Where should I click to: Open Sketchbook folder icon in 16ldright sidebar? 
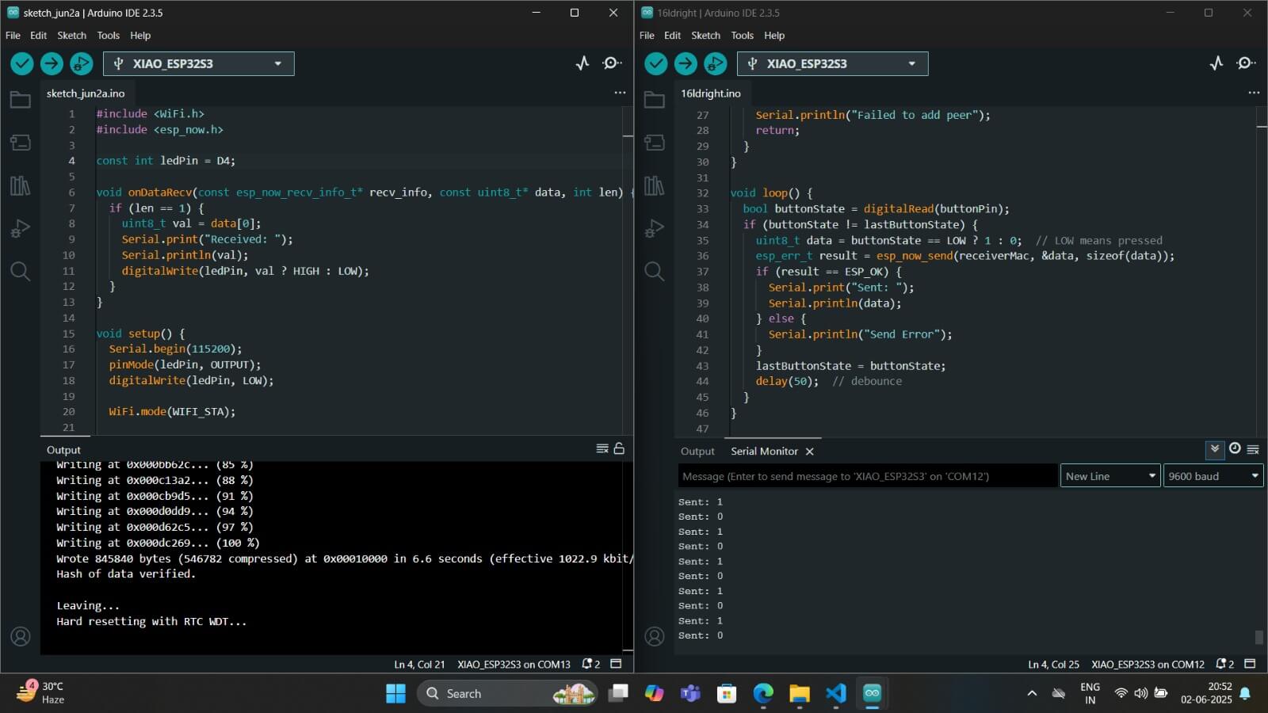tap(655, 100)
